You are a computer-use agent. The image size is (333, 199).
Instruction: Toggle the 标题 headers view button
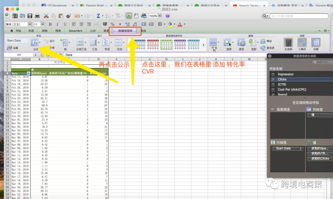[x=316, y=45]
